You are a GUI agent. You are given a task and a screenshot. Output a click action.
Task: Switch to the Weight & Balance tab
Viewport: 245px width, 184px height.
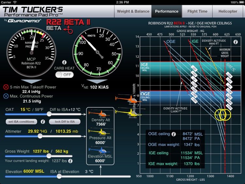[133, 11]
